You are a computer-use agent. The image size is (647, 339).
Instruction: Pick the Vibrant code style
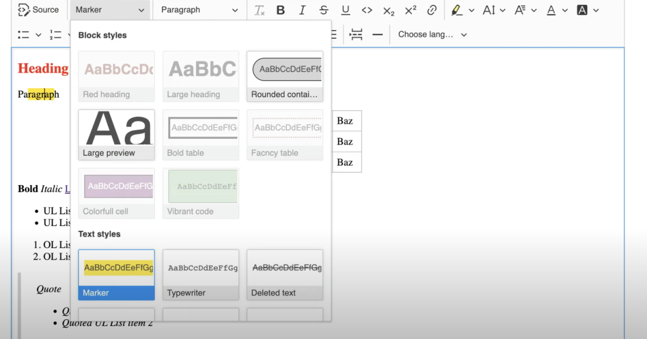[x=201, y=194]
